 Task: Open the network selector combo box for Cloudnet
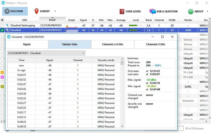point(46,53)
